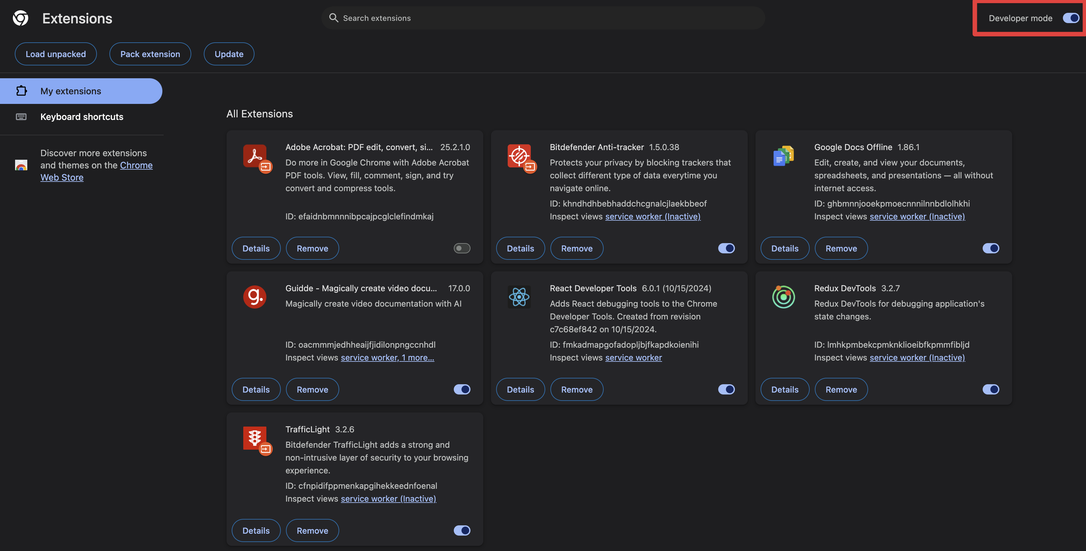Click ID fmkadmapgofadopljbjfkapdkoienihi text

pos(624,344)
